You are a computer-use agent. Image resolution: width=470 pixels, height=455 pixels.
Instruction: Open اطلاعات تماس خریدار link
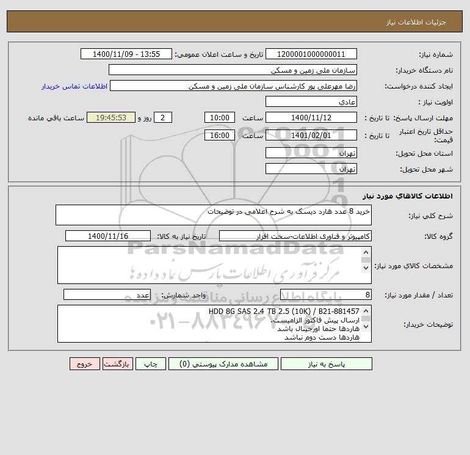click(x=74, y=86)
